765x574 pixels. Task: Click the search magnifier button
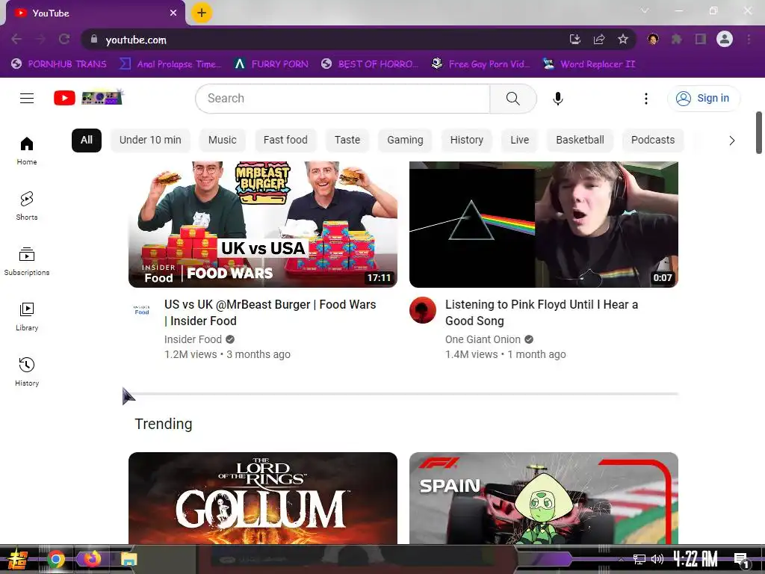(x=512, y=99)
